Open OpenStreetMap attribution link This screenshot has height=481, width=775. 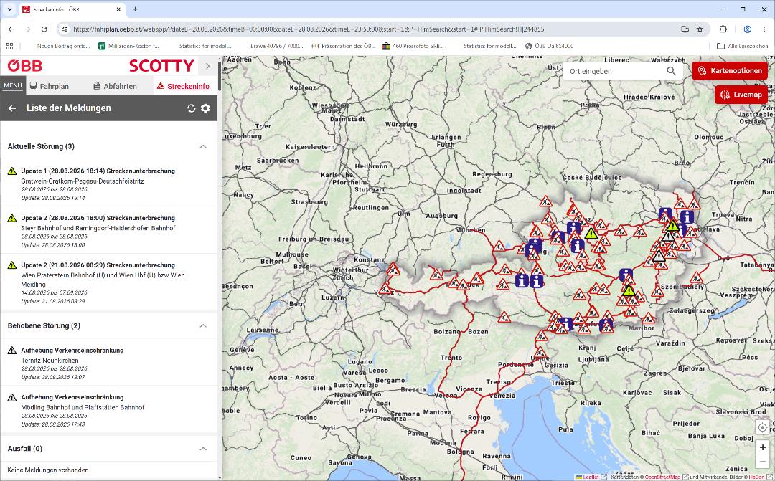(x=662, y=477)
